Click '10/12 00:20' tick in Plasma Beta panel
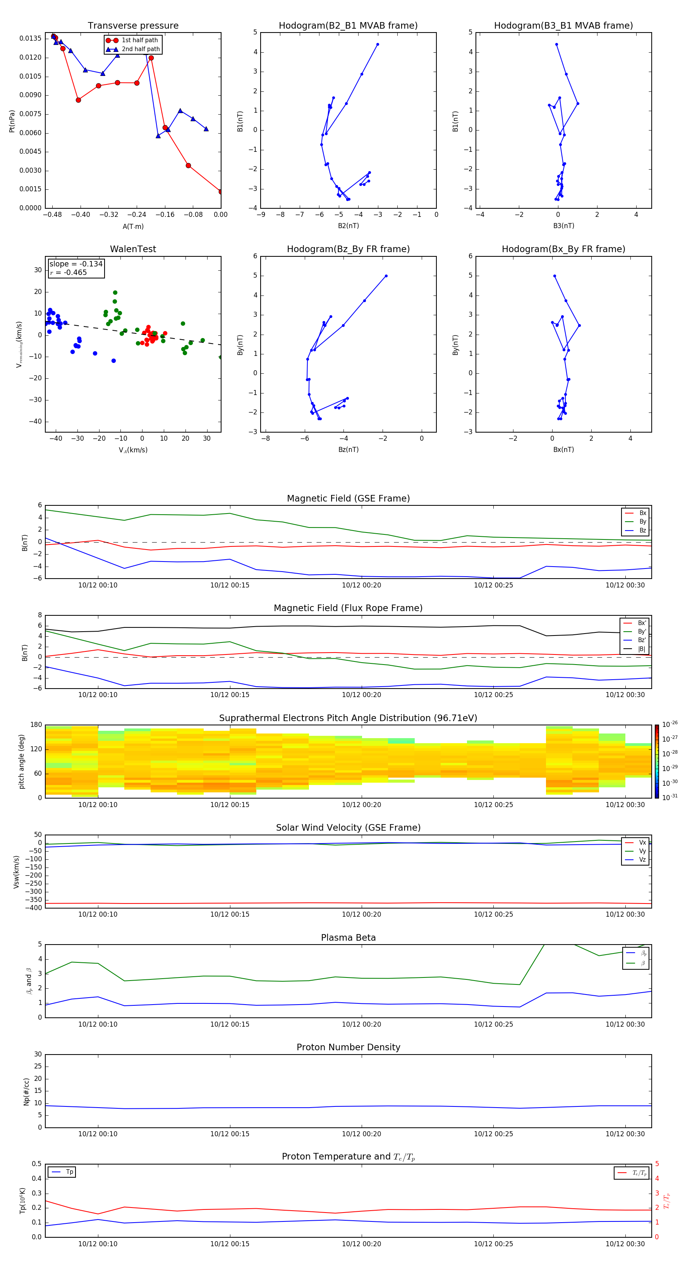 pos(362,1024)
